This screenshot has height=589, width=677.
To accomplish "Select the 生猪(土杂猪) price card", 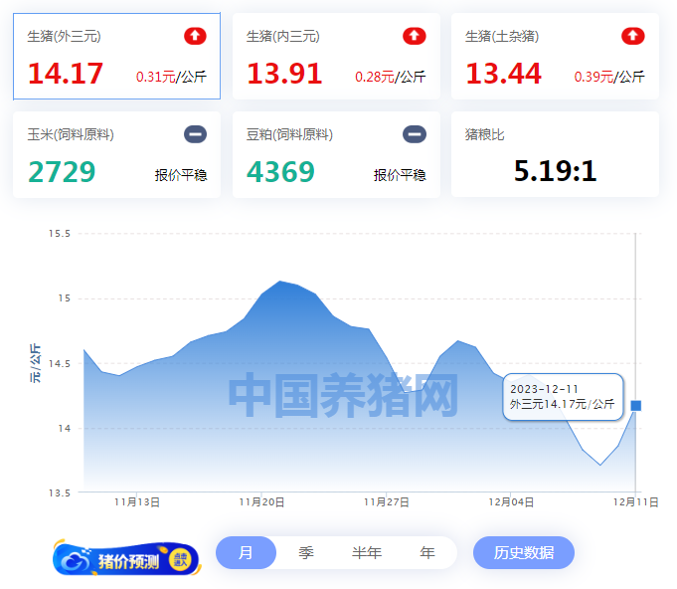I will (555, 56).
